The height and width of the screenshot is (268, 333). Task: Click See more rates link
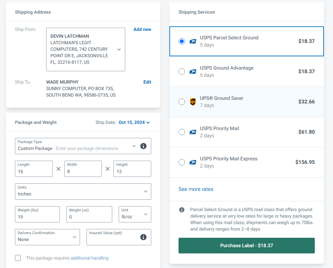pyautogui.click(x=196, y=189)
